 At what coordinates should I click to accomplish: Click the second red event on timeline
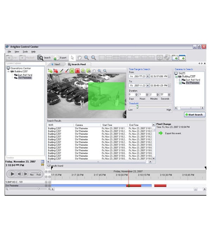point(160,186)
